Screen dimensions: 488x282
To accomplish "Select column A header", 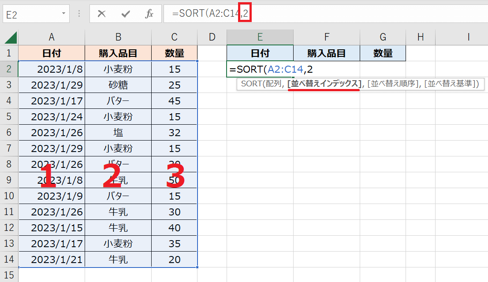I will point(52,37).
